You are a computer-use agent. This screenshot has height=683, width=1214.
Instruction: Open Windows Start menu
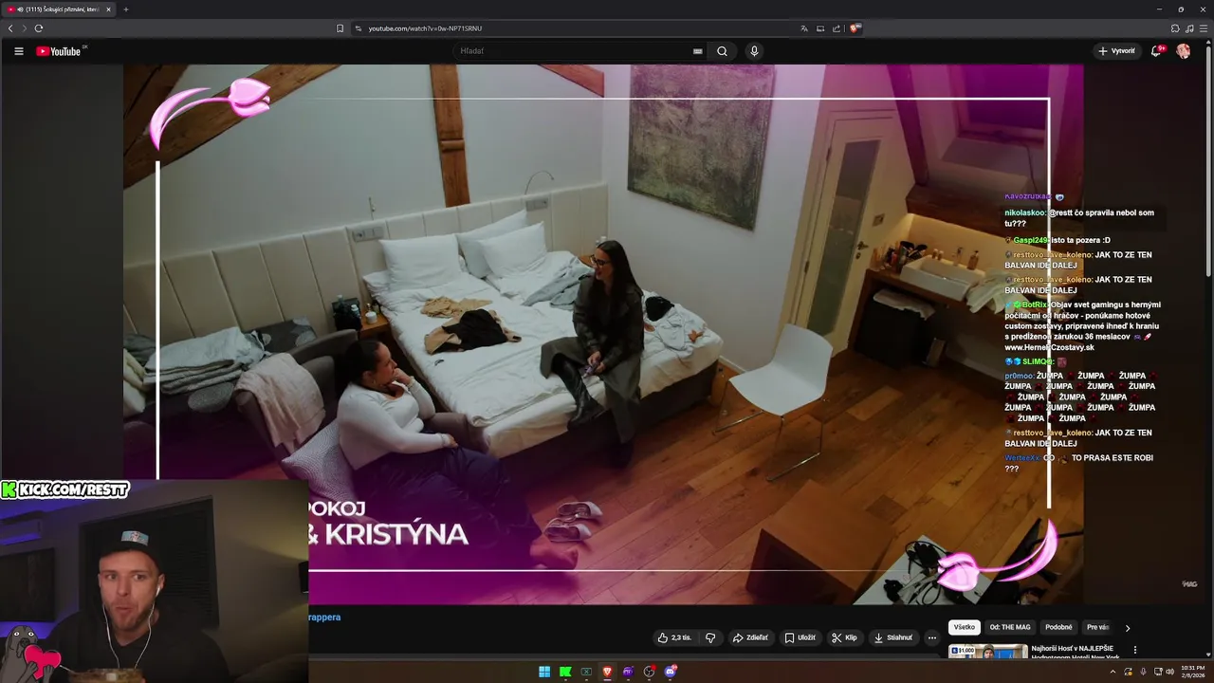click(544, 672)
